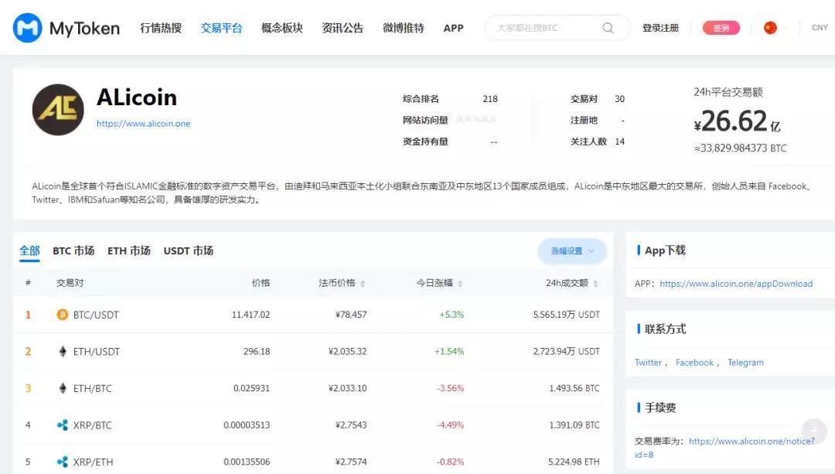
Task: Click the -4.49% change value
Action: click(x=451, y=425)
